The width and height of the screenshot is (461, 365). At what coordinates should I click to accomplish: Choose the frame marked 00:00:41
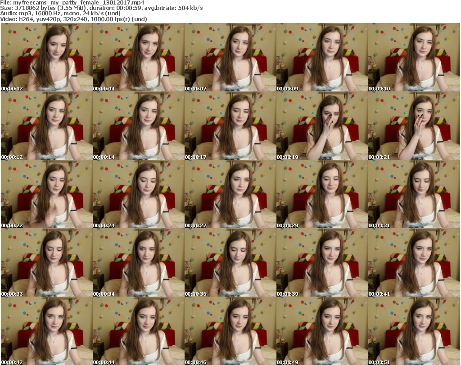[x=414, y=263]
